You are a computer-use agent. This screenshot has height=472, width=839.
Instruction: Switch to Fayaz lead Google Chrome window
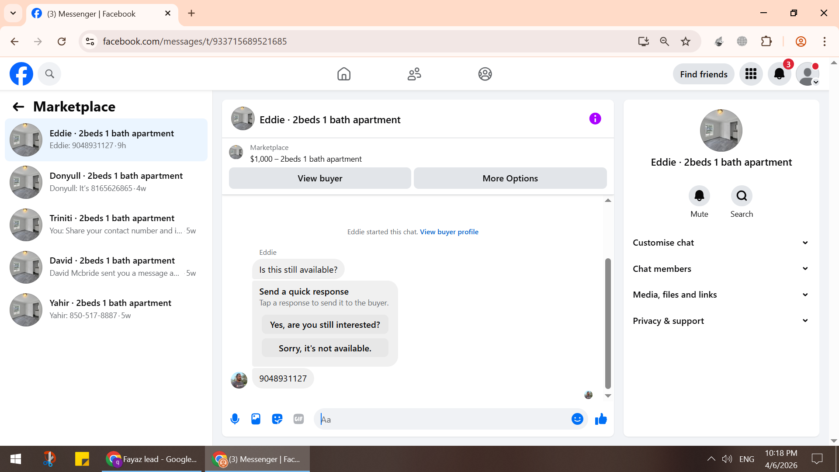pyautogui.click(x=152, y=459)
